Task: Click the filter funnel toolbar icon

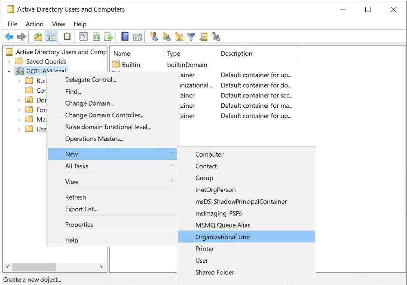Action: coord(191,37)
